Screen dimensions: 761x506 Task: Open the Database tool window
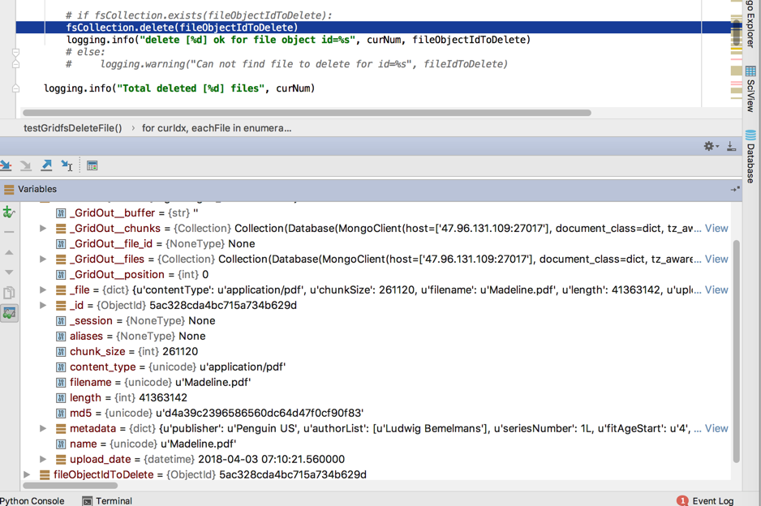pyautogui.click(x=750, y=157)
